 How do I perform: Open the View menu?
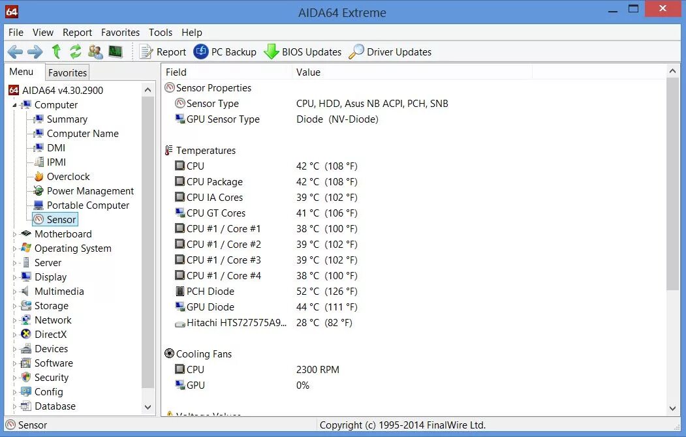(x=43, y=33)
